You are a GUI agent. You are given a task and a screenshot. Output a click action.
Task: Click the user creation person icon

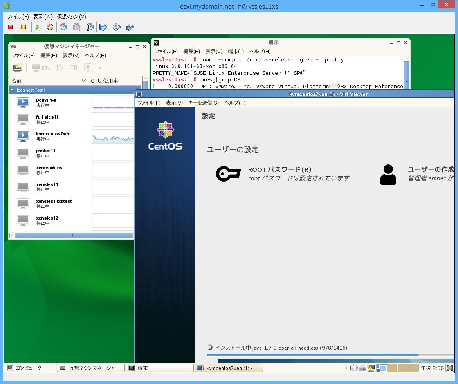click(388, 174)
